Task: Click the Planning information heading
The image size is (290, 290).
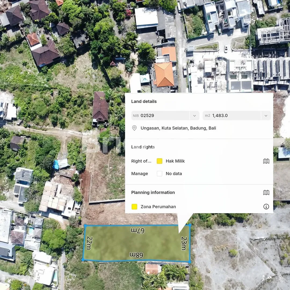Action: click(x=153, y=193)
